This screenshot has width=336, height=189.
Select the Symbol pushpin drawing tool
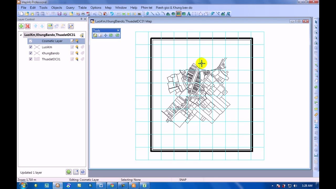pyautogui.click(x=148, y=14)
